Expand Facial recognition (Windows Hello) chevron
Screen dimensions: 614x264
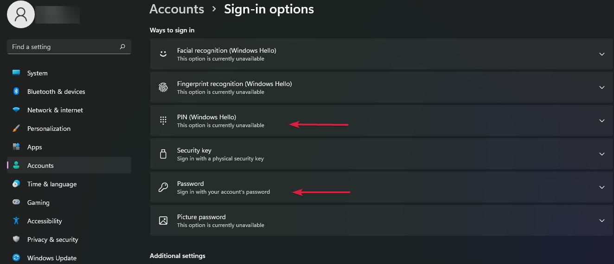tap(602, 54)
